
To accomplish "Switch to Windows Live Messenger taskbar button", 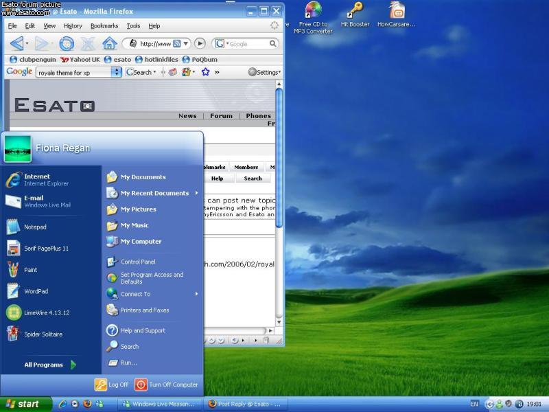I will [159, 404].
